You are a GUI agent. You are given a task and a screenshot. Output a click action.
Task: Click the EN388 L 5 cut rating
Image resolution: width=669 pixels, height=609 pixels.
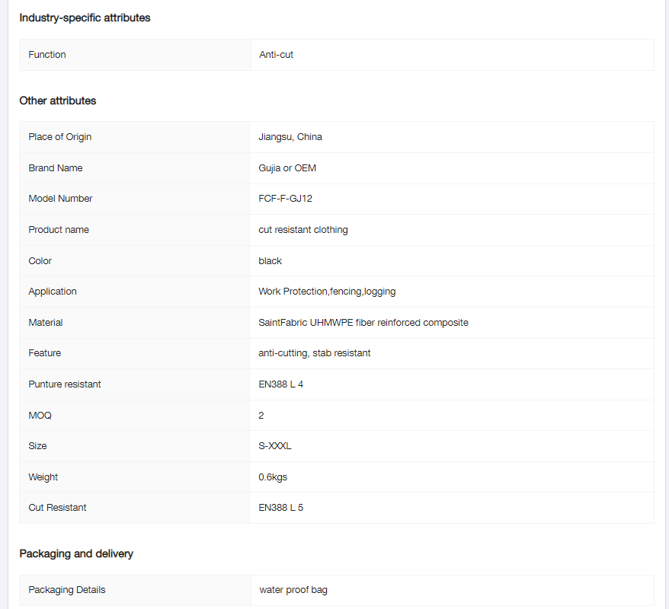tap(281, 508)
